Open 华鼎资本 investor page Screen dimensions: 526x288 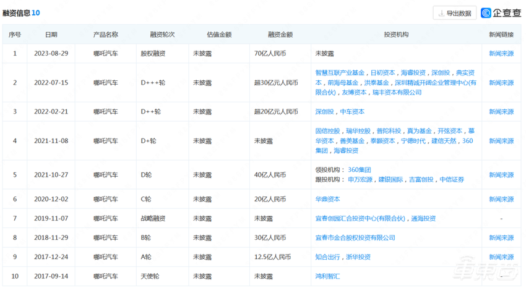(328, 199)
